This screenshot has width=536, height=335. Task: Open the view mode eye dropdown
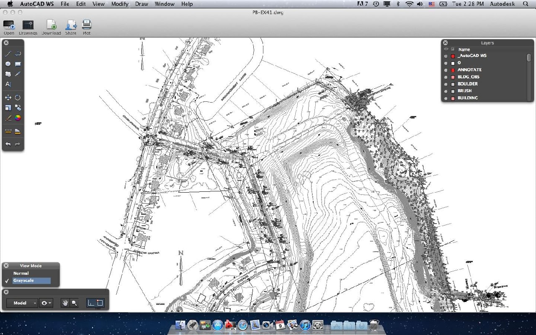(x=45, y=303)
